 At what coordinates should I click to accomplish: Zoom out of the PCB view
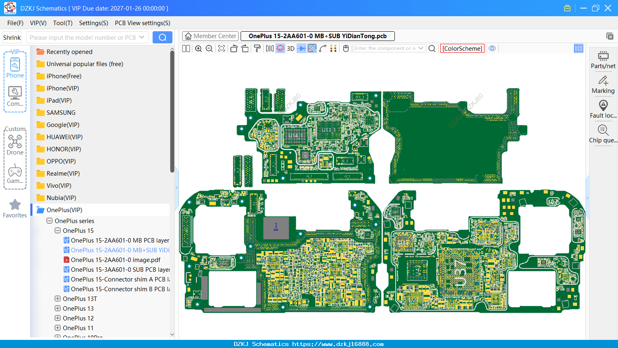coord(209,48)
